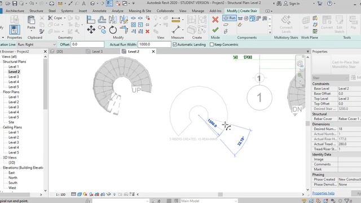
Task: Toggle the Keep Concentric checkbox
Action: point(212,45)
